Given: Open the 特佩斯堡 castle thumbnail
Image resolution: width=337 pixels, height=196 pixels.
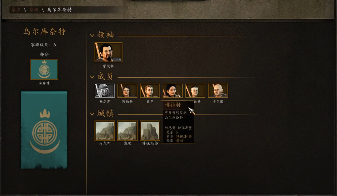Looking at the screenshot, I should tap(150, 131).
